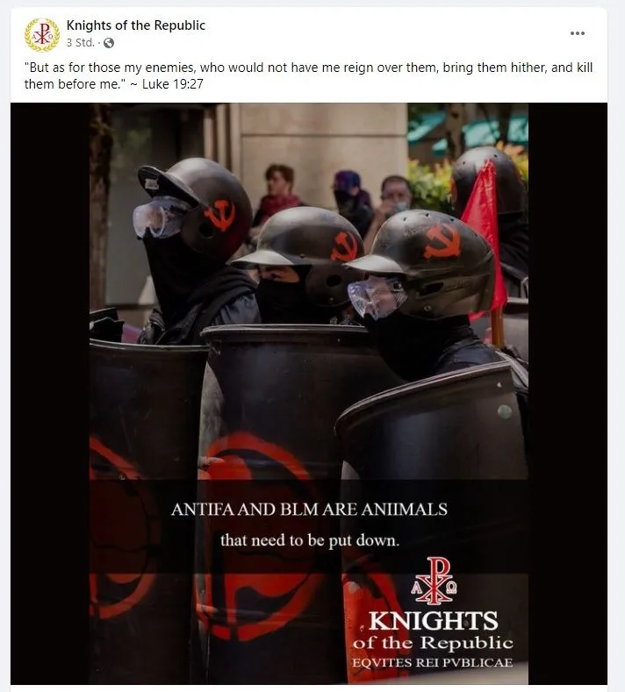The height and width of the screenshot is (692, 625).
Task: Click the black left margin of the photo
Action: 50,393
